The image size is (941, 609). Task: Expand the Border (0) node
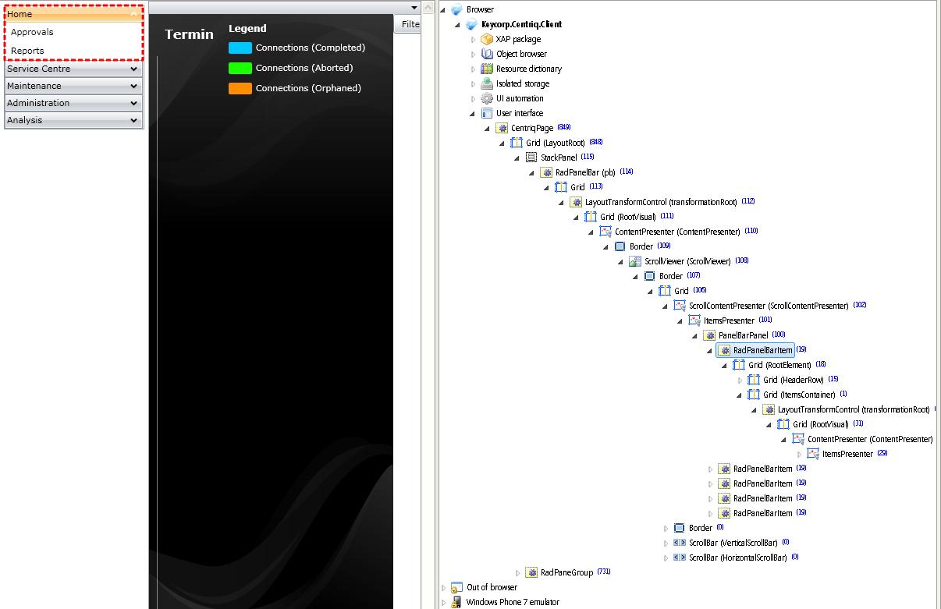click(666, 528)
